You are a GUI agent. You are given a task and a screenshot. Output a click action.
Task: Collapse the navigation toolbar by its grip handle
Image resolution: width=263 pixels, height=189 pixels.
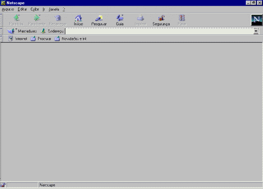(1, 20)
